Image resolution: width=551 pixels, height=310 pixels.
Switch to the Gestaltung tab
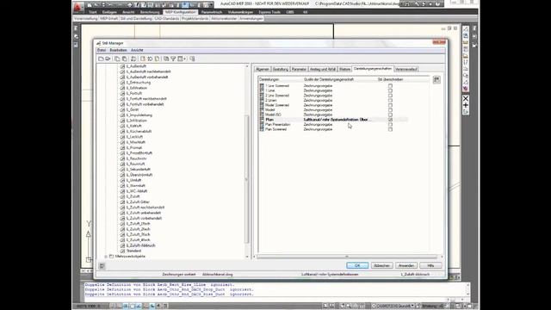point(281,69)
